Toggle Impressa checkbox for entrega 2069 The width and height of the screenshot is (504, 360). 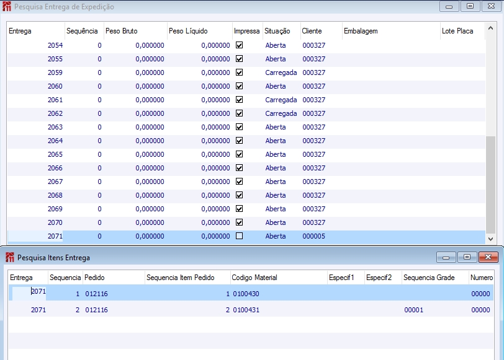tap(239, 209)
